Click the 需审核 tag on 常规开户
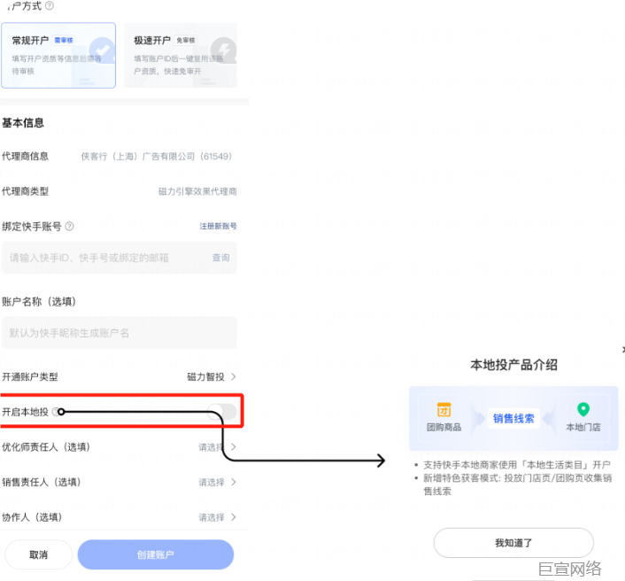 pos(64,40)
